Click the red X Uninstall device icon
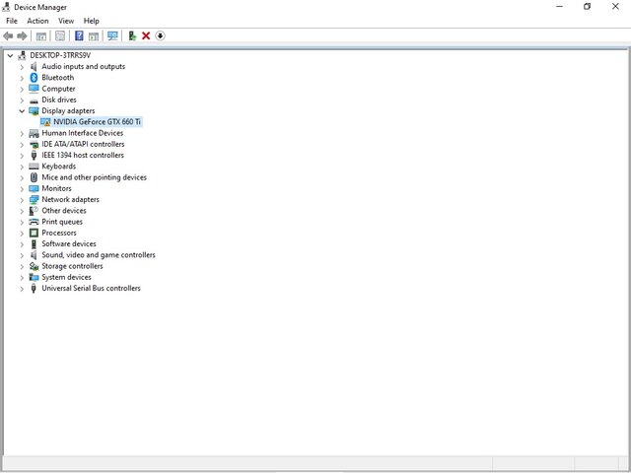The height and width of the screenshot is (473, 631). pyautogui.click(x=146, y=35)
